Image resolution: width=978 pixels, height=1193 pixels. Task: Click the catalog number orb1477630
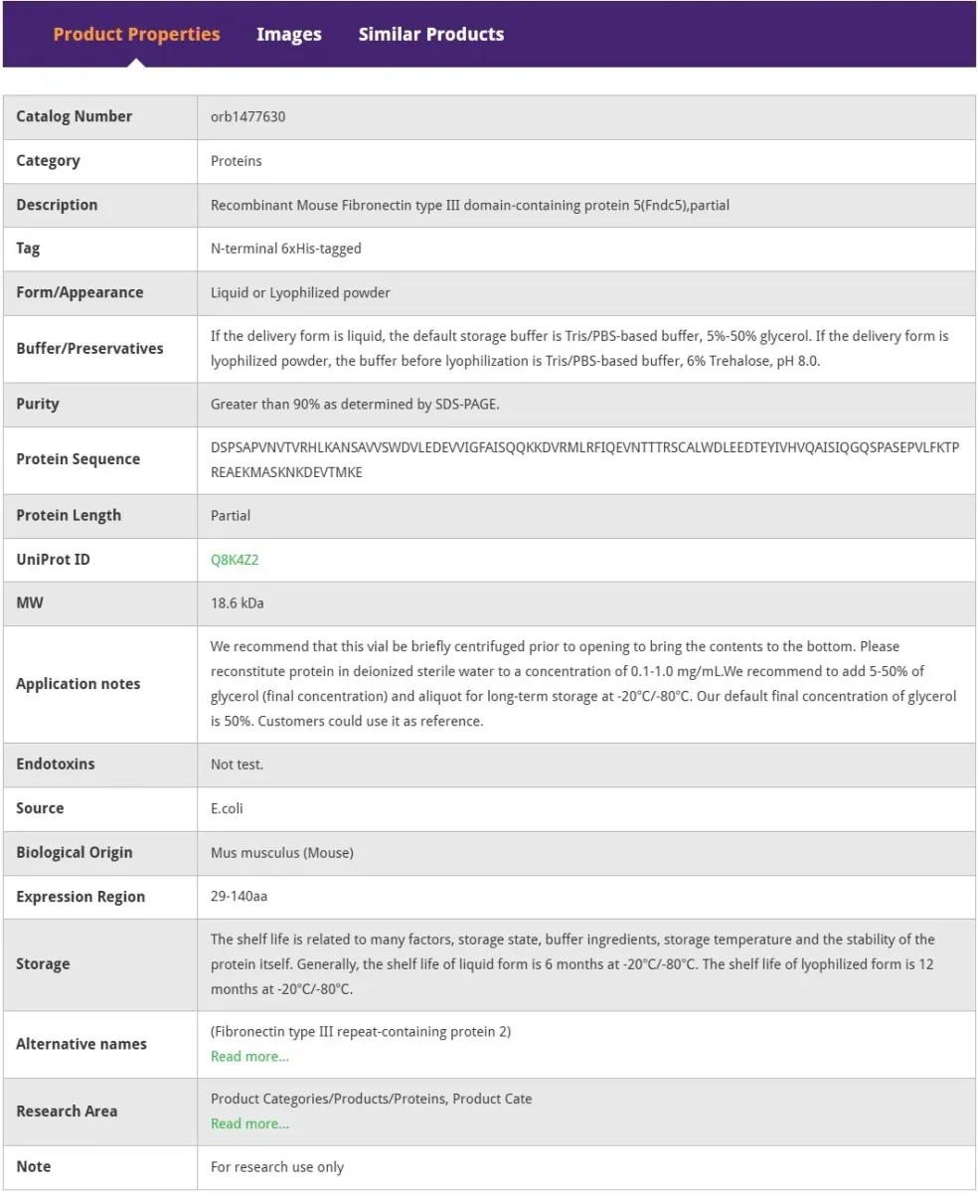tap(248, 116)
